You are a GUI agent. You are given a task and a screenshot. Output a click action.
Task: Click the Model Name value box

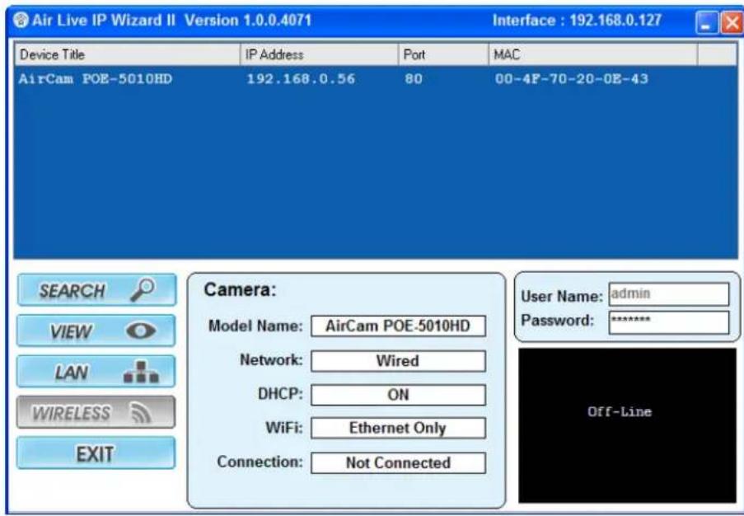coord(398,326)
